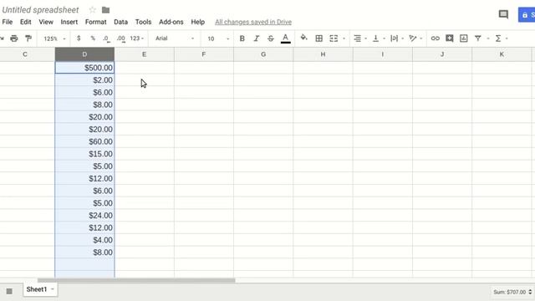
Task: Merge cells using the merge icon
Action: [334, 38]
